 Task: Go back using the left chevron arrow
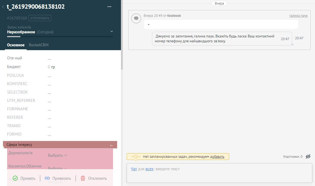click(3, 7)
